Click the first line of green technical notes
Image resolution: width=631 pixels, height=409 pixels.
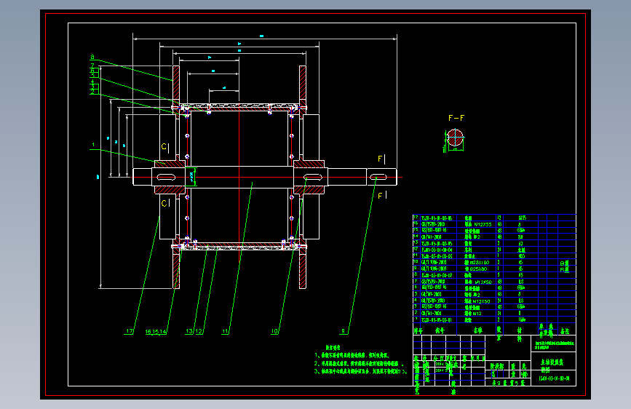coord(352,355)
